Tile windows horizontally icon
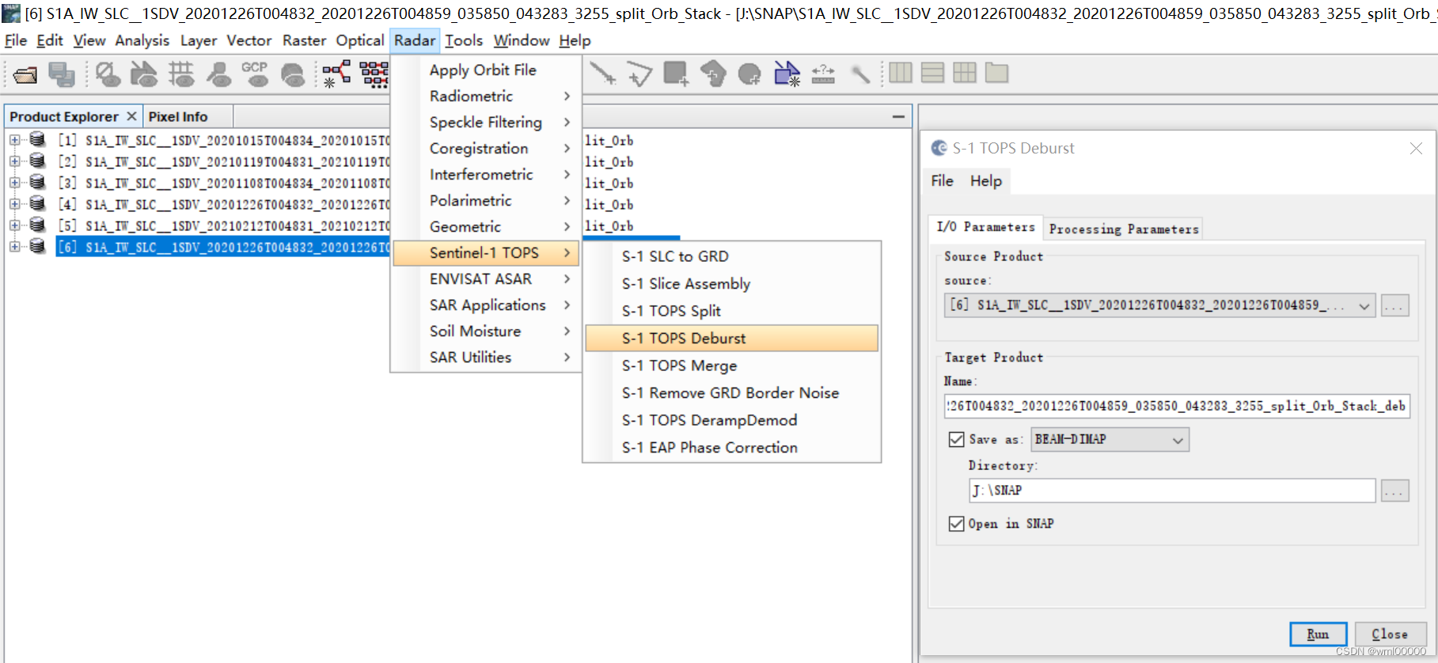1438x663 pixels. pos(901,73)
